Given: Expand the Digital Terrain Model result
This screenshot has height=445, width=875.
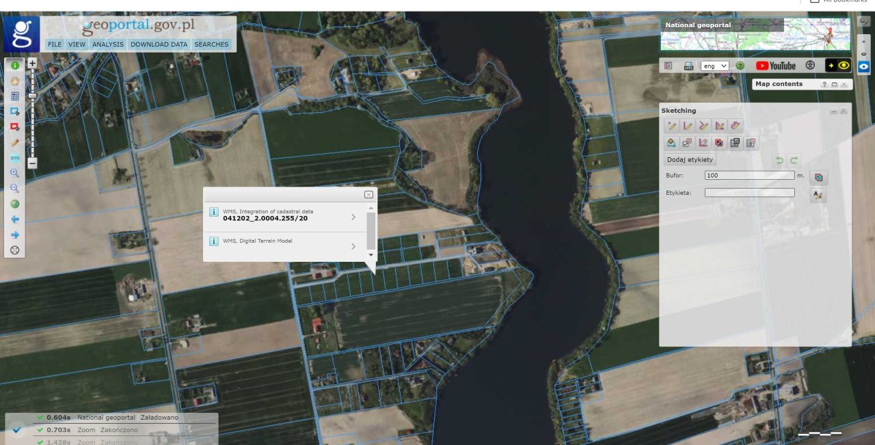Looking at the screenshot, I should click(353, 245).
